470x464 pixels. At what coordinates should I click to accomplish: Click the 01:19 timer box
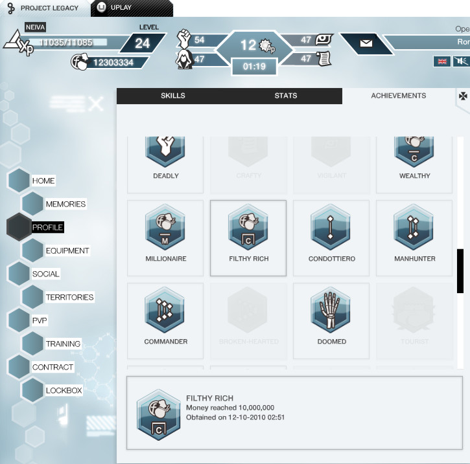(x=254, y=66)
